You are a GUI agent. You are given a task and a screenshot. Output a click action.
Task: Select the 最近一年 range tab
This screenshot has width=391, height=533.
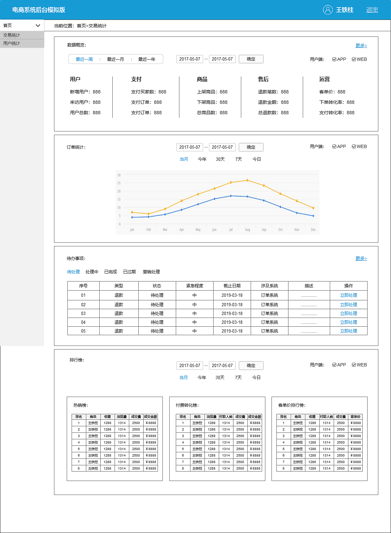tap(147, 59)
